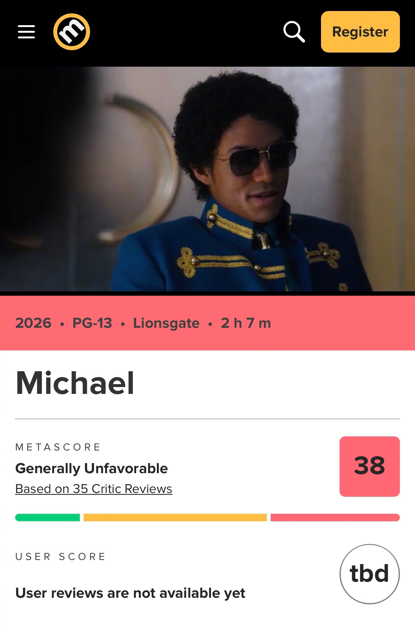
Task: Click 'User reviews are not available yet'
Action: (130, 593)
